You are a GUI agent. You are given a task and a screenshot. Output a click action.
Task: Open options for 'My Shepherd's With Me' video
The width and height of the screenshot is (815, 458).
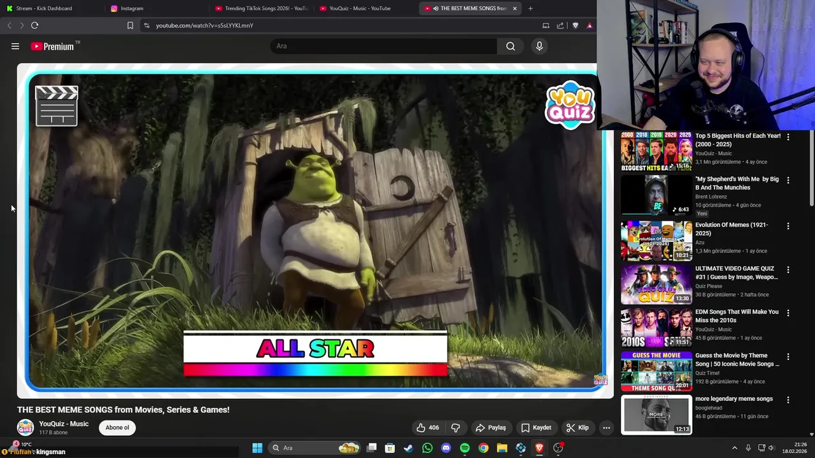[788, 180]
